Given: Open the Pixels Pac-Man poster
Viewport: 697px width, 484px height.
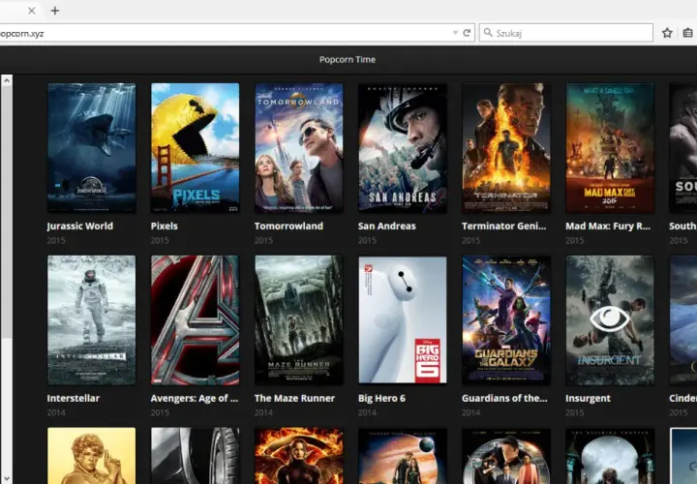Looking at the screenshot, I should point(196,148).
